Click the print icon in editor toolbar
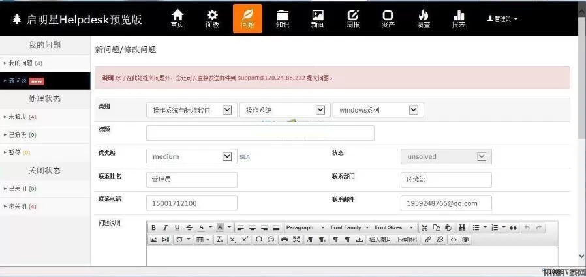 click(284, 240)
